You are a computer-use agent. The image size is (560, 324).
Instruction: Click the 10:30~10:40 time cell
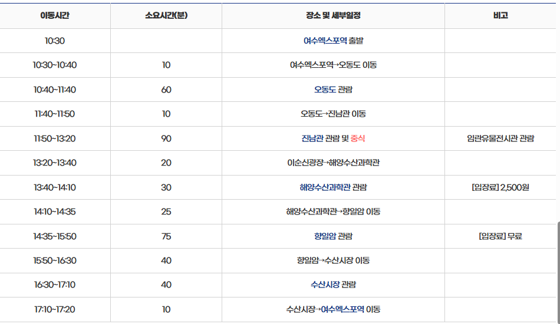[x=55, y=65]
